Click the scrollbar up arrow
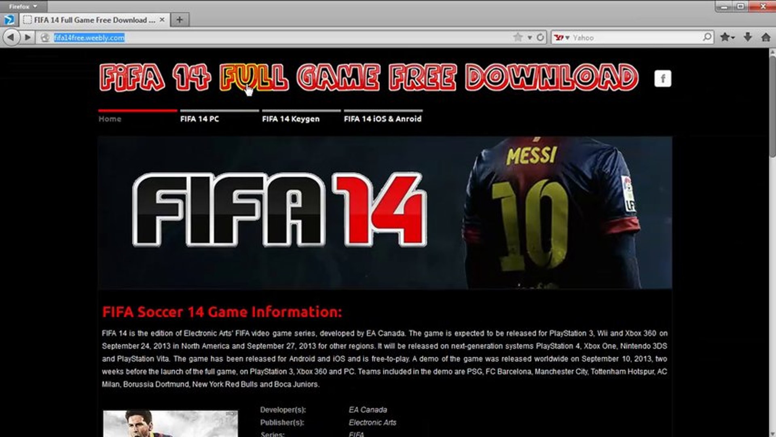The height and width of the screenshot is (437, 776). point(772,52)
